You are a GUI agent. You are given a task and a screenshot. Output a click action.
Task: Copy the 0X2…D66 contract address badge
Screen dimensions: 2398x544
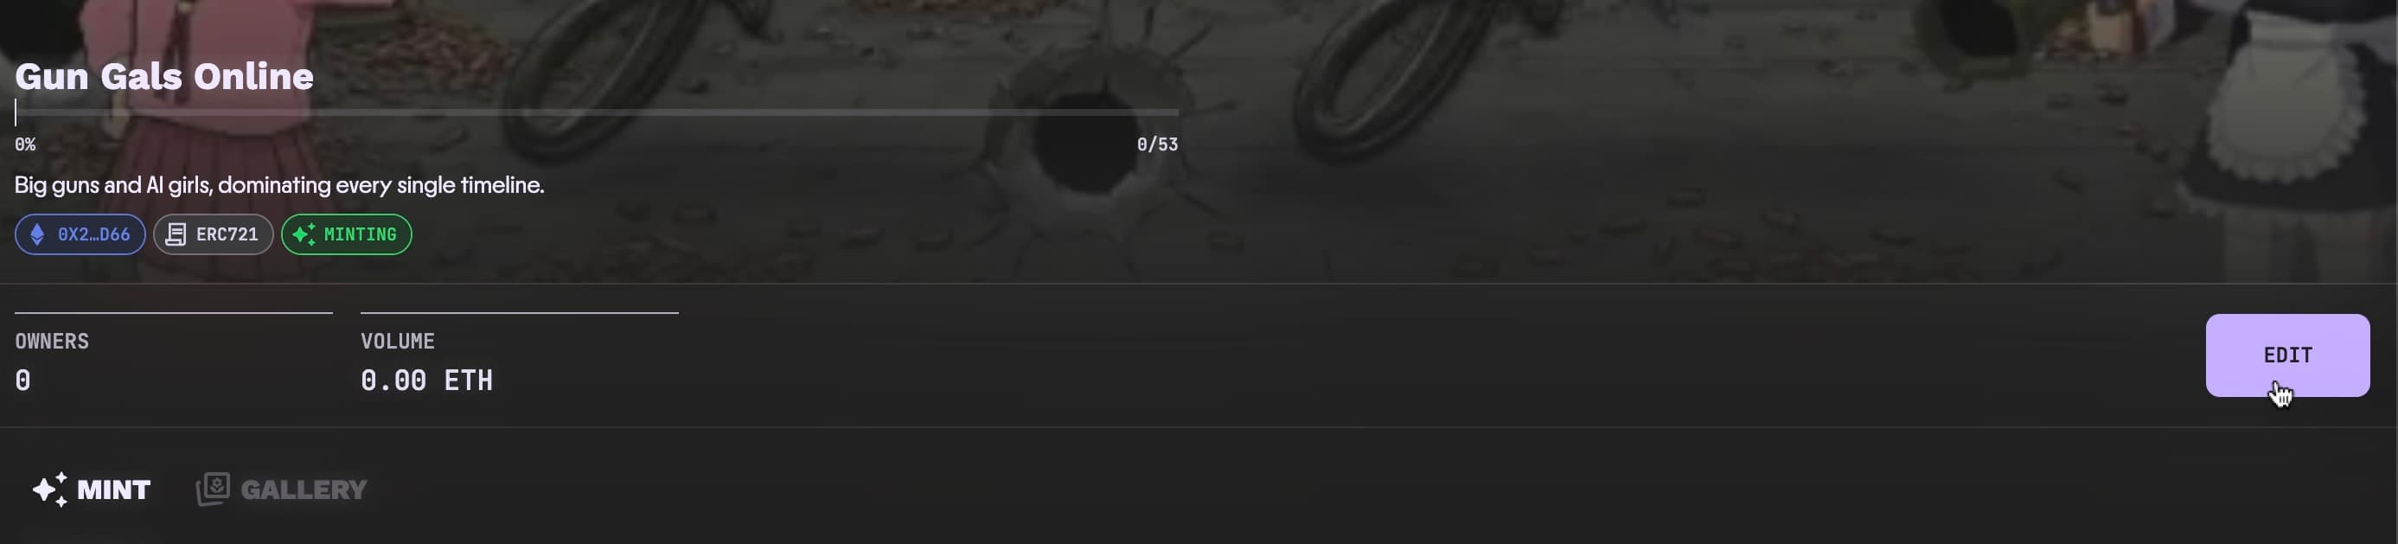click(80, 234)
